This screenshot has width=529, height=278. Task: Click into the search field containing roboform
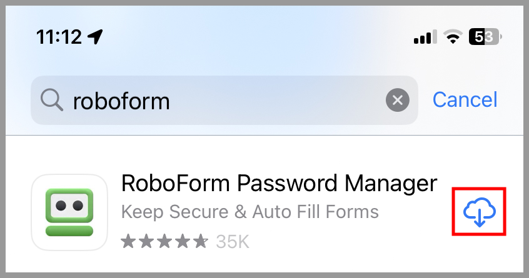click(224, 100)
